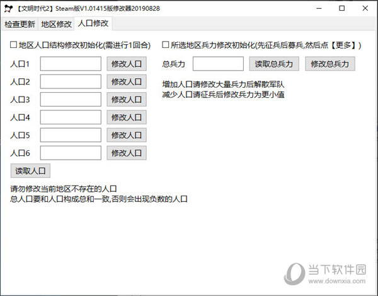Maximize the trainer window
The width and height of the screenshot is (378, 296).
click(342, 8)
